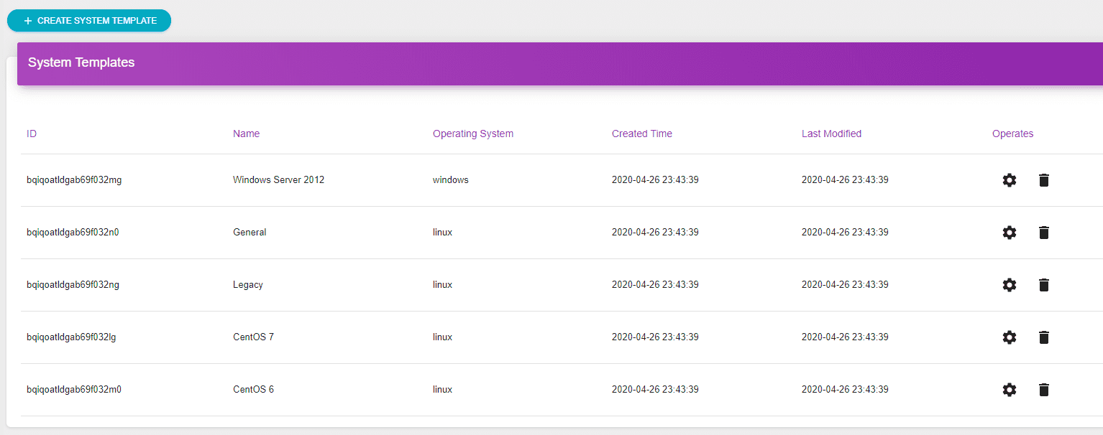Open CentOS 7 template settings gear
This screenshot has height=435, width=1103.
pyautogui.click(x=1010, y=337)
